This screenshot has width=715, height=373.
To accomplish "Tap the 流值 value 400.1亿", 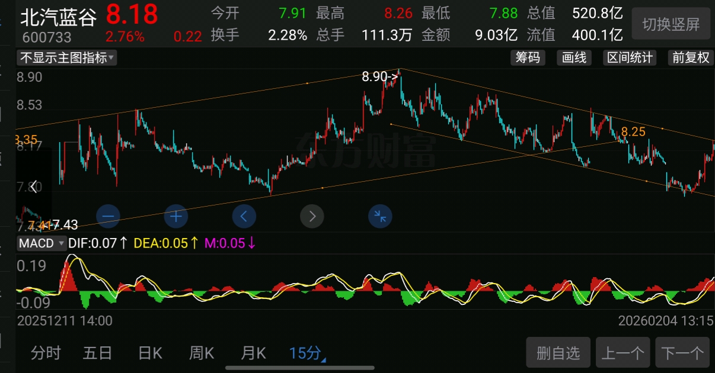I will point(598,35).
